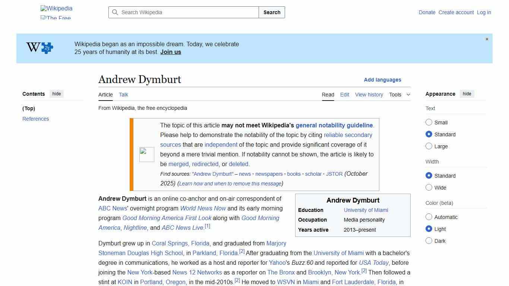Open the Log in page
The image size is (509, 286).
pos(484,12)
